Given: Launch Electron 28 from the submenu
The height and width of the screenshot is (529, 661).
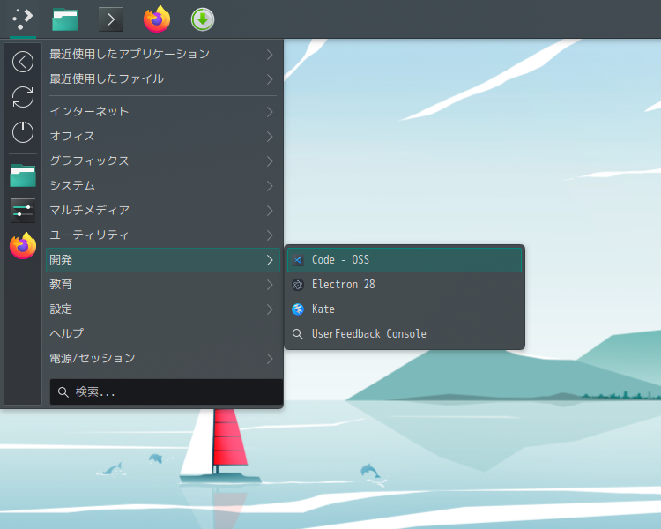Looking at the screenshot, I should (x=405, y=285).
